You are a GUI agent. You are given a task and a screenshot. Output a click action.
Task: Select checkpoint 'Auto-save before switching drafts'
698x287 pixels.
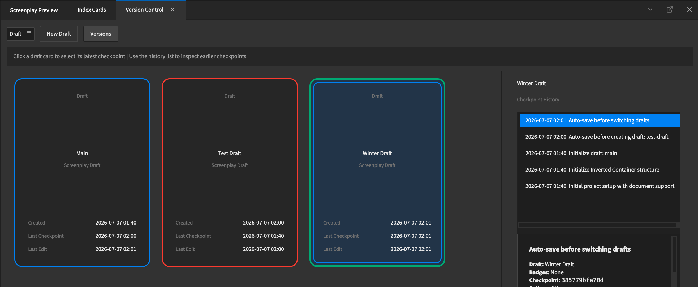[599, 120]
